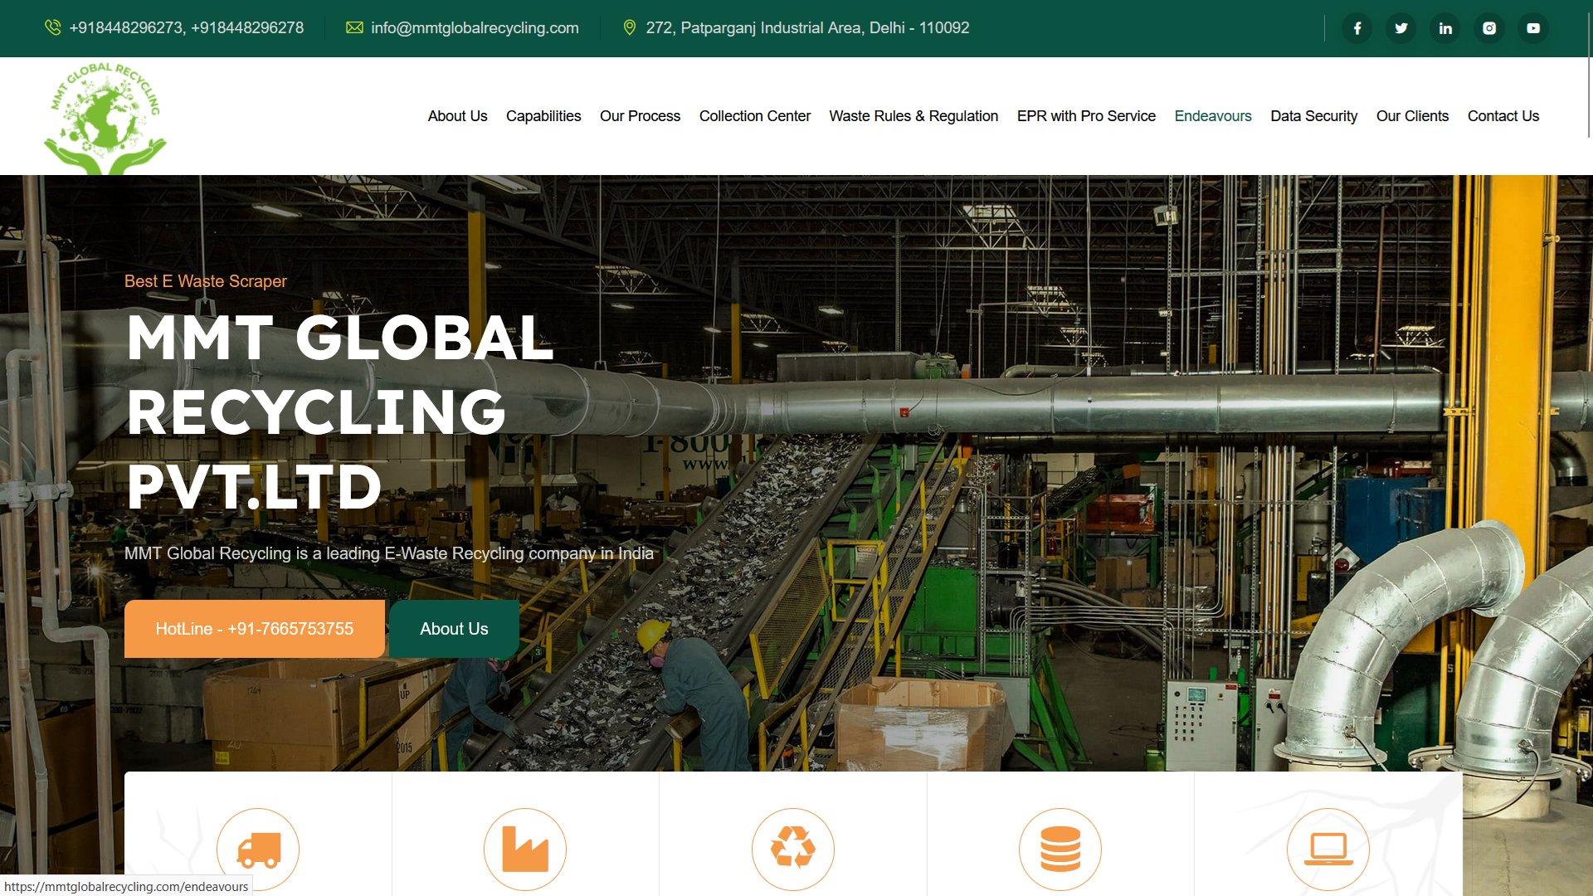The height and width of the screenshot is (896, 1593).
Task: Click the info email address link
Action: point(475,28)
